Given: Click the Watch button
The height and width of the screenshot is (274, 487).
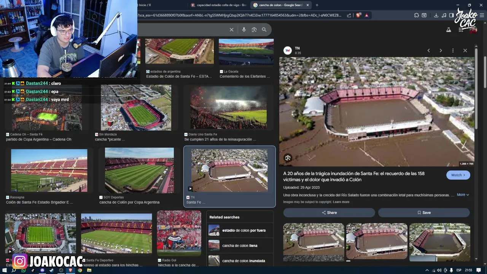Looking at the screenshot, I should (458, 175).
